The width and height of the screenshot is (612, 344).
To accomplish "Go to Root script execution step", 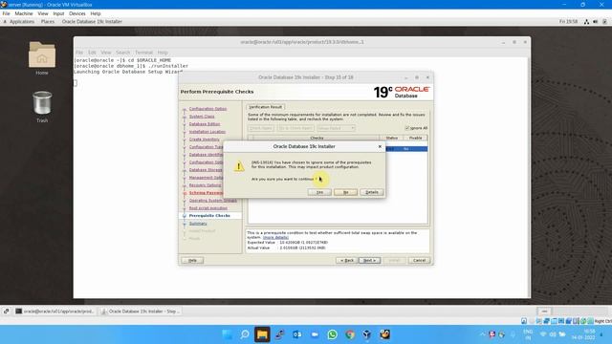I will (208, 208).
